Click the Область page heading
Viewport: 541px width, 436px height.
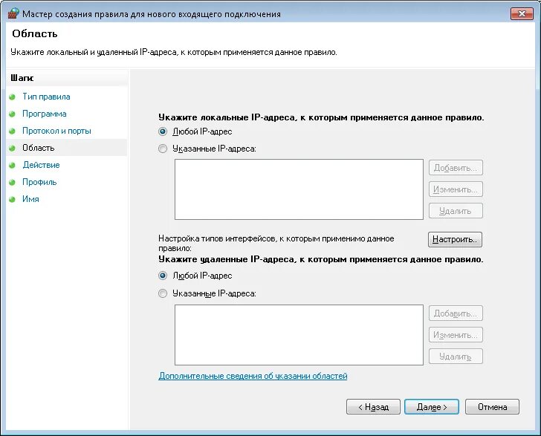[x=34, y=33]
